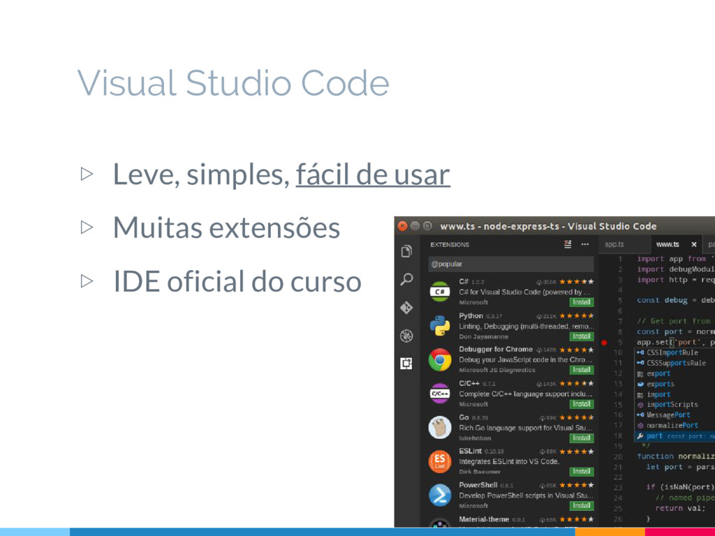Follow the 'fácil de usar' link
This screenshot has height=536, width=715.
(373, 174)
